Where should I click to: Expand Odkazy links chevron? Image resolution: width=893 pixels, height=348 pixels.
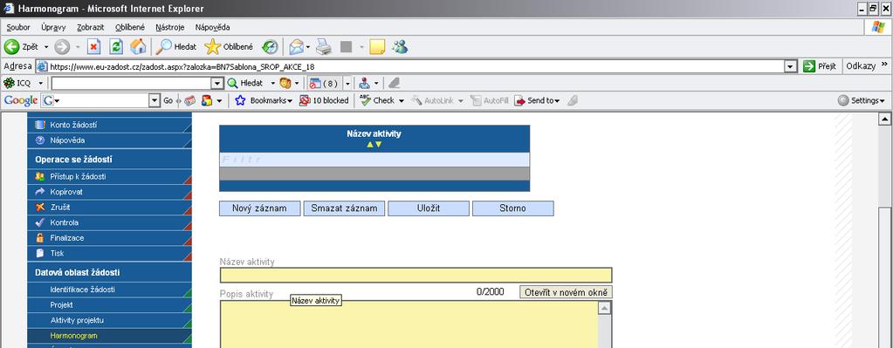pos(884,65)
